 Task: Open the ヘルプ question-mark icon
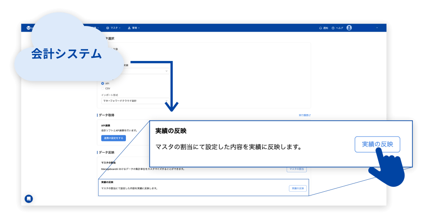333,28
